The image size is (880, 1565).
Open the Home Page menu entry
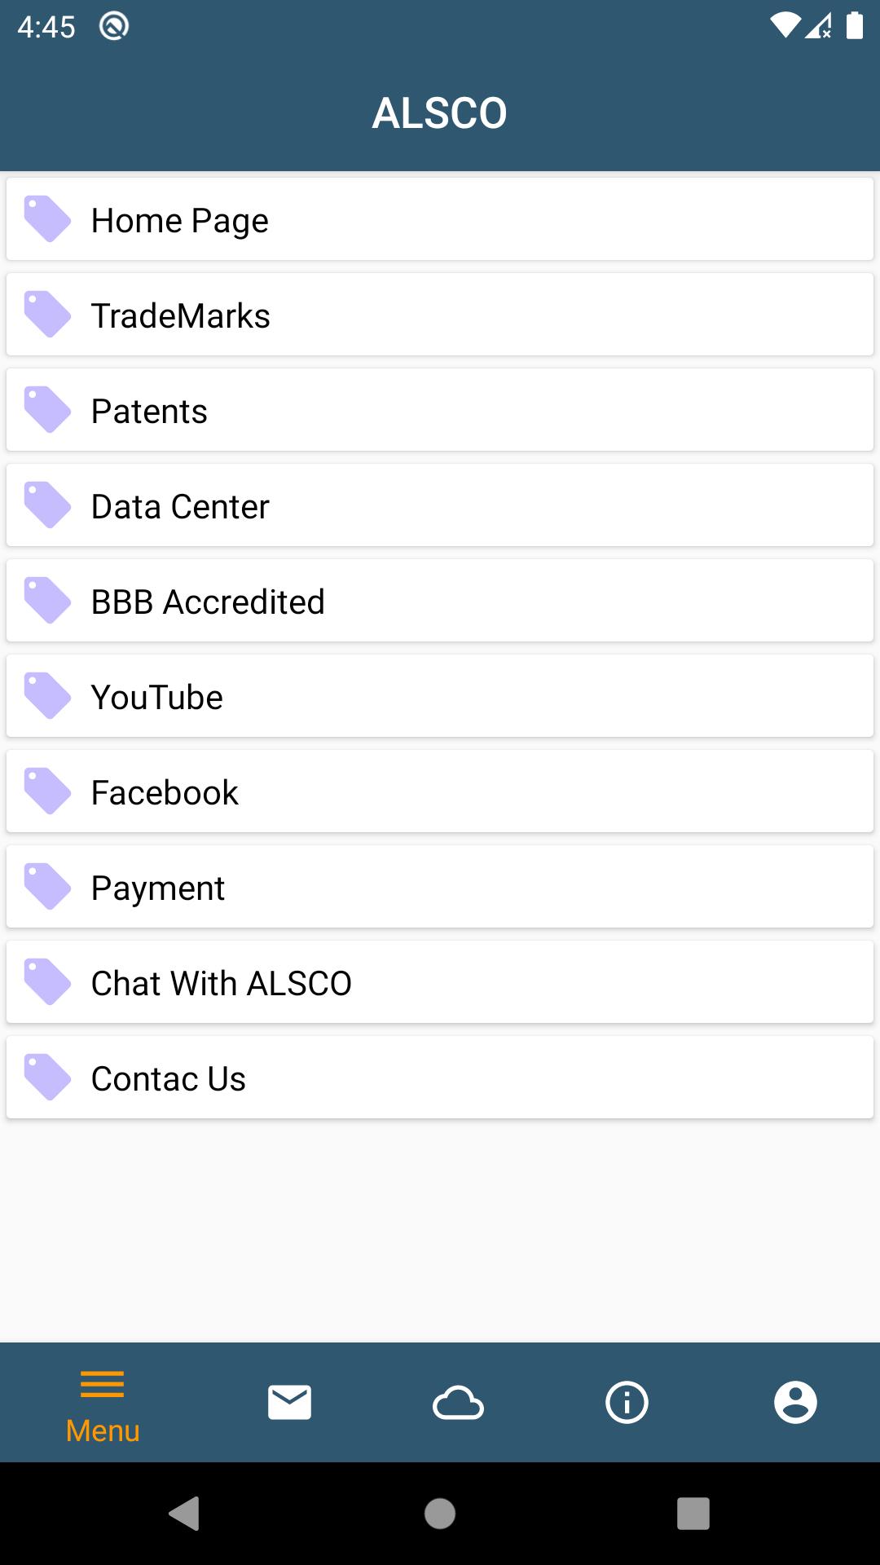tap(440, 219)
